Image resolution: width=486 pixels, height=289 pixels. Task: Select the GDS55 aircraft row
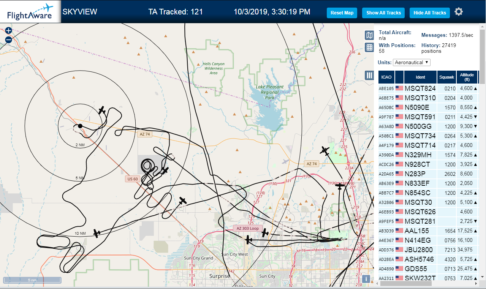[428, 268]
